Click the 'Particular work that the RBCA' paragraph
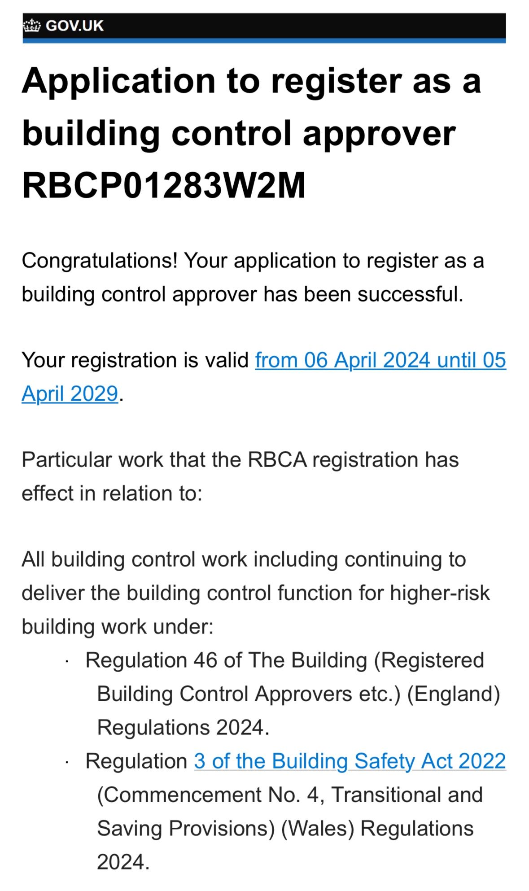Viewport: 529px width, 891px height. click(240, 460)
